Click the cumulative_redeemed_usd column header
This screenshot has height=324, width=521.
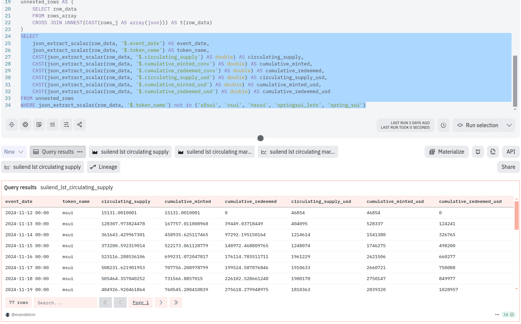470,201
